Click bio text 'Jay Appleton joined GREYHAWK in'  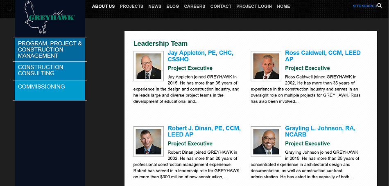coord(202,77)
